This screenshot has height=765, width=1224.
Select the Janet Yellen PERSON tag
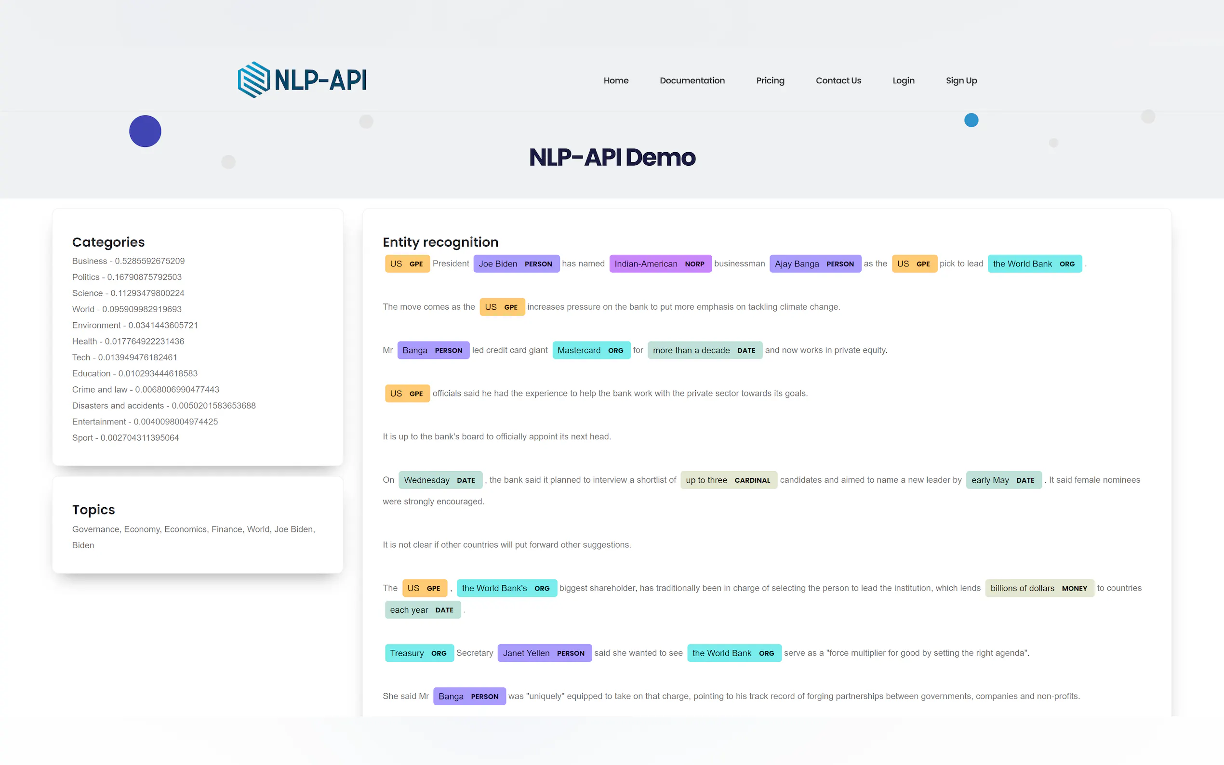pyautogui.click(x=544, y=653)
